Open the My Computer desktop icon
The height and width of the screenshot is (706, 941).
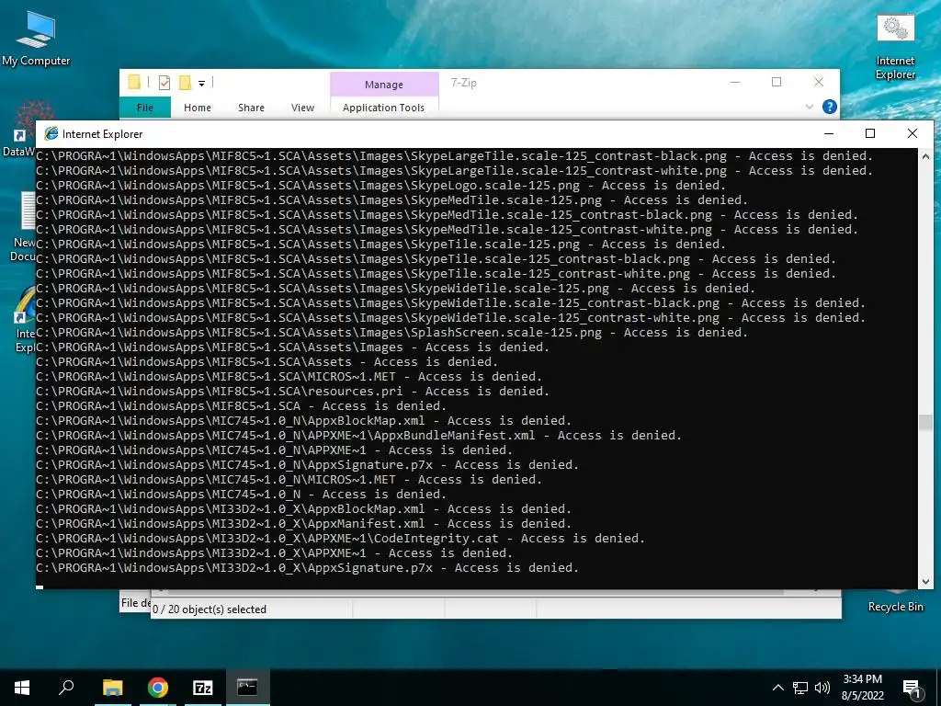coord(36,39)
